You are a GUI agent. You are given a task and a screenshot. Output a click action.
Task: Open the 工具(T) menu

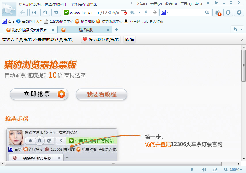(186, 4)
